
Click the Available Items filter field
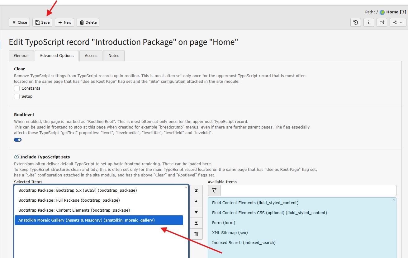[x=308, y=190]
